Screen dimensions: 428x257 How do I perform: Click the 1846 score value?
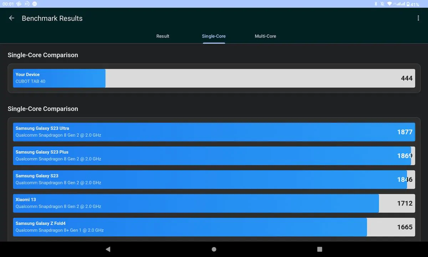405,180
